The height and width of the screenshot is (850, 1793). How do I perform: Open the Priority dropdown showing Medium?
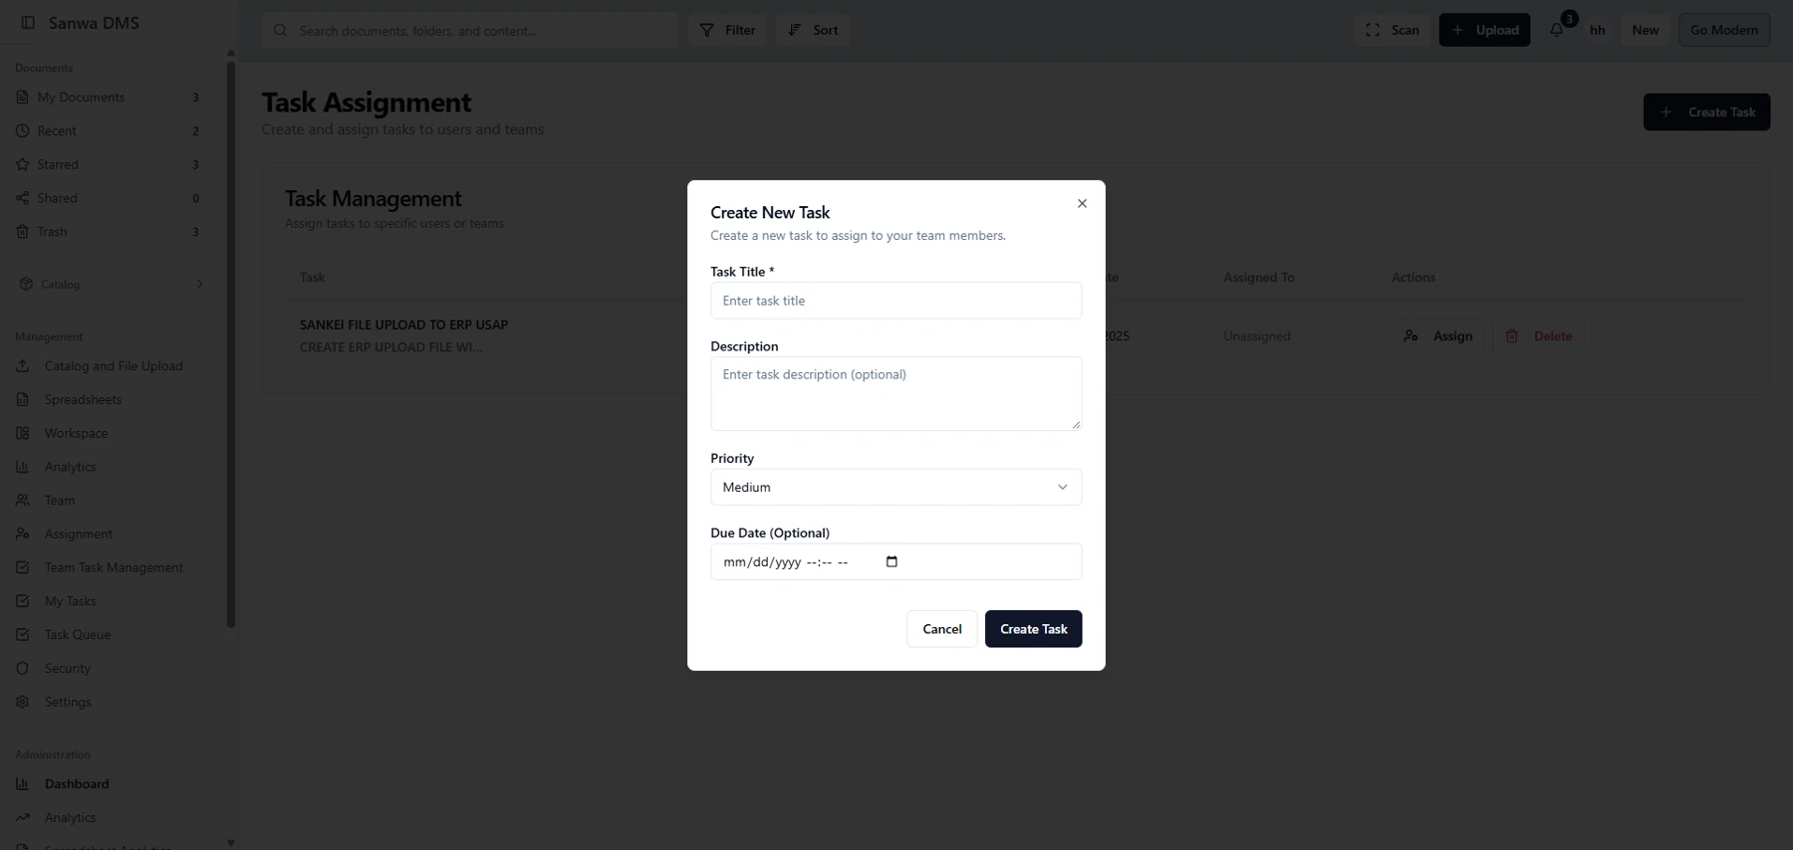[x=896, y=487]
